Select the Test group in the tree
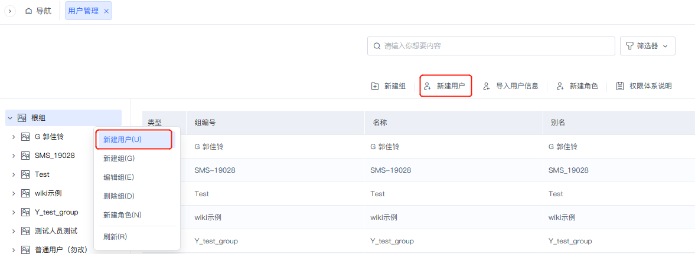 coord(42,174)
